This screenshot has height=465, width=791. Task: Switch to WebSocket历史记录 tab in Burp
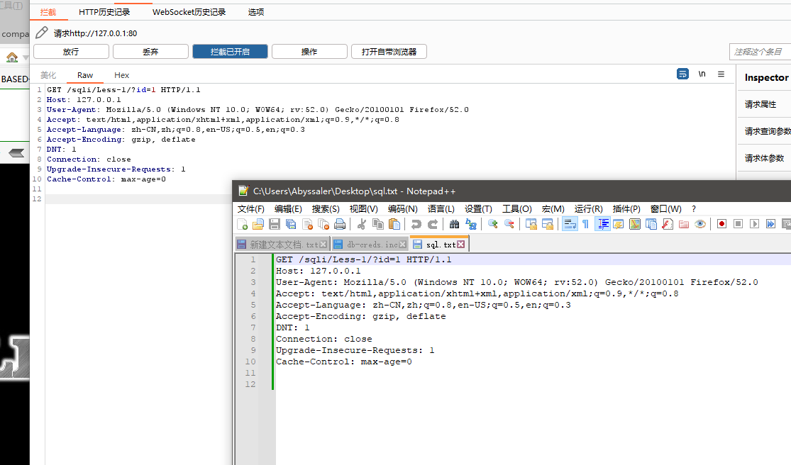coord(189,12)
